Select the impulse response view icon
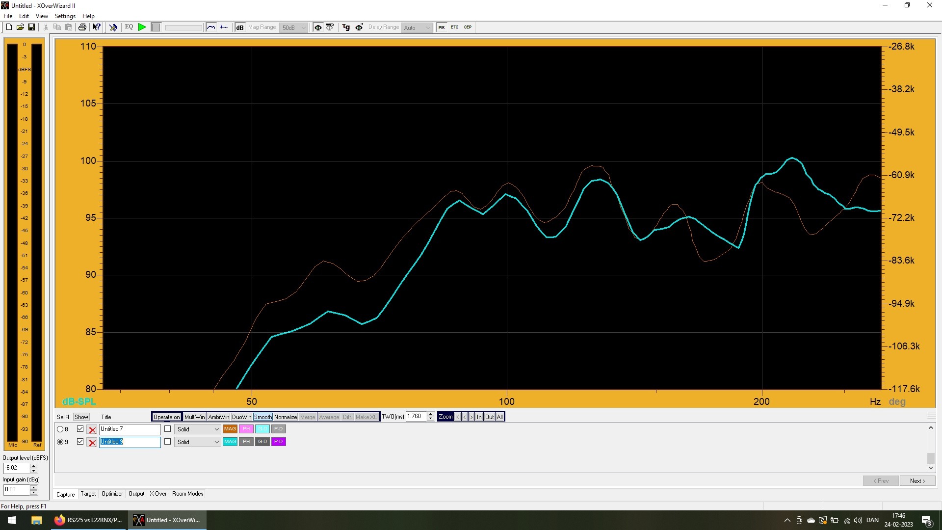Screen dimensions: 942x530 224,27
